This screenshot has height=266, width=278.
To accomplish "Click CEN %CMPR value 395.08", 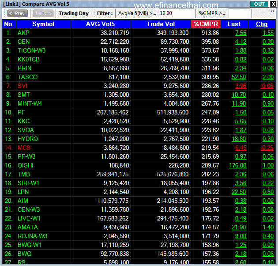I will tap(210, 42).
